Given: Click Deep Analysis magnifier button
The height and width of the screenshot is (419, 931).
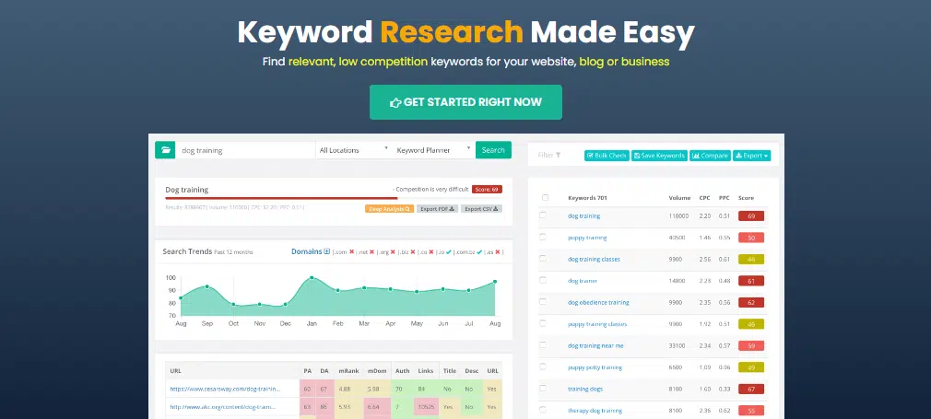Looking at the screenshot, I should pos(389,209).
